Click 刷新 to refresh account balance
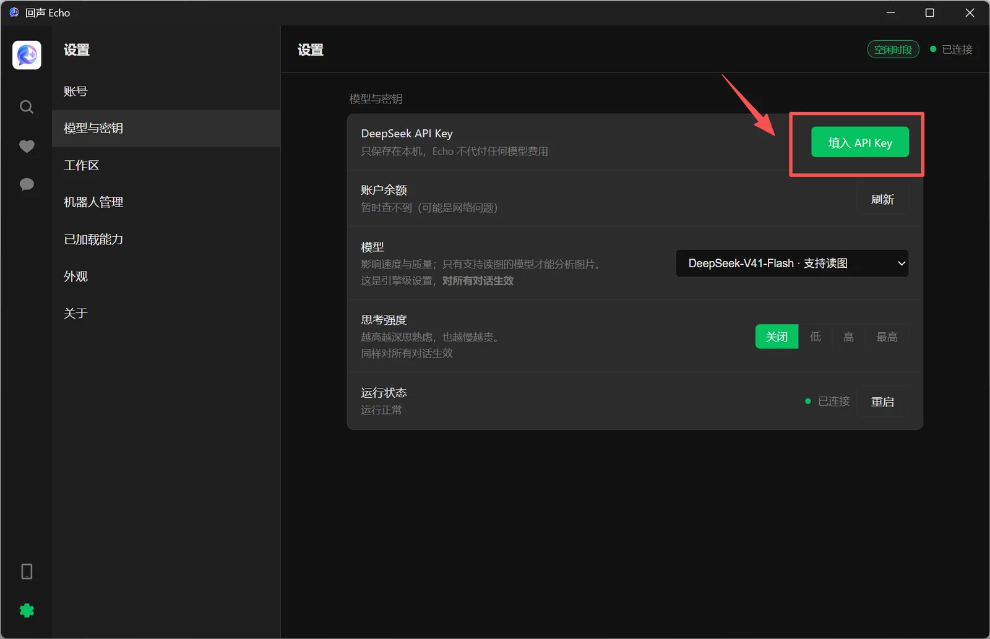Viewport: 990px width, 639px height. (882, 199)
